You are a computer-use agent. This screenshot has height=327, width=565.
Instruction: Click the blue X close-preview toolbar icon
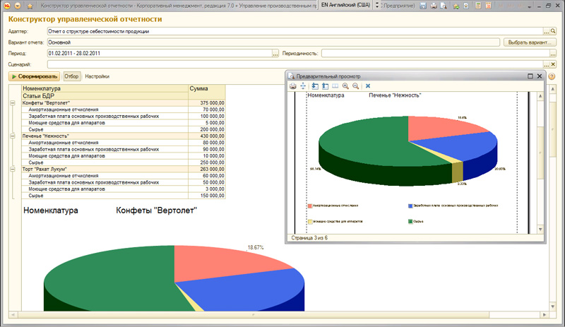(x=368, y=85)
